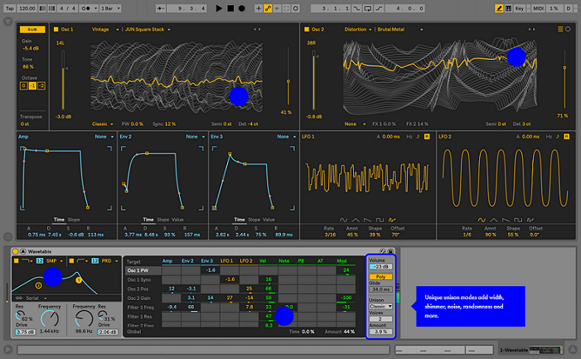Toggle Osc 2 on/off switch

tap(307, 29)
